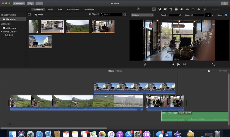Select the green mountain clip thumbnail
The image size is (230, 137).
point(78,27)
